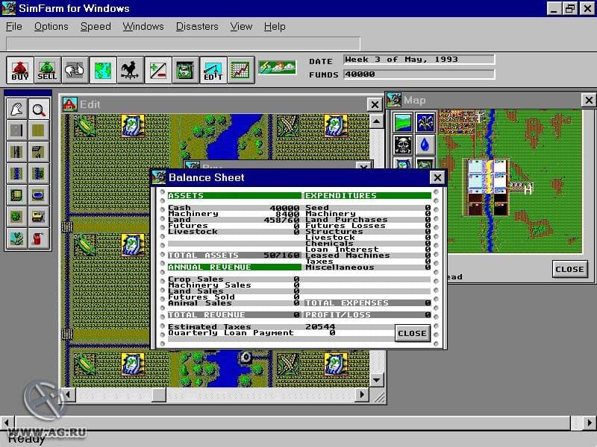Open the SELL money bag toolbar button
The image size is (597, 447).
coord(47,70)
